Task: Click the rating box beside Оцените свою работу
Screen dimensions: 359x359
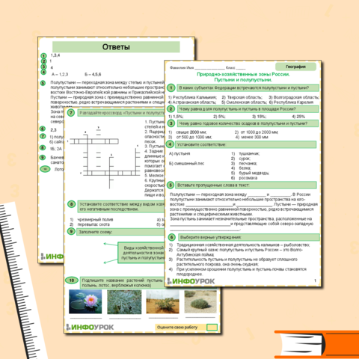Action: [212, 327]
